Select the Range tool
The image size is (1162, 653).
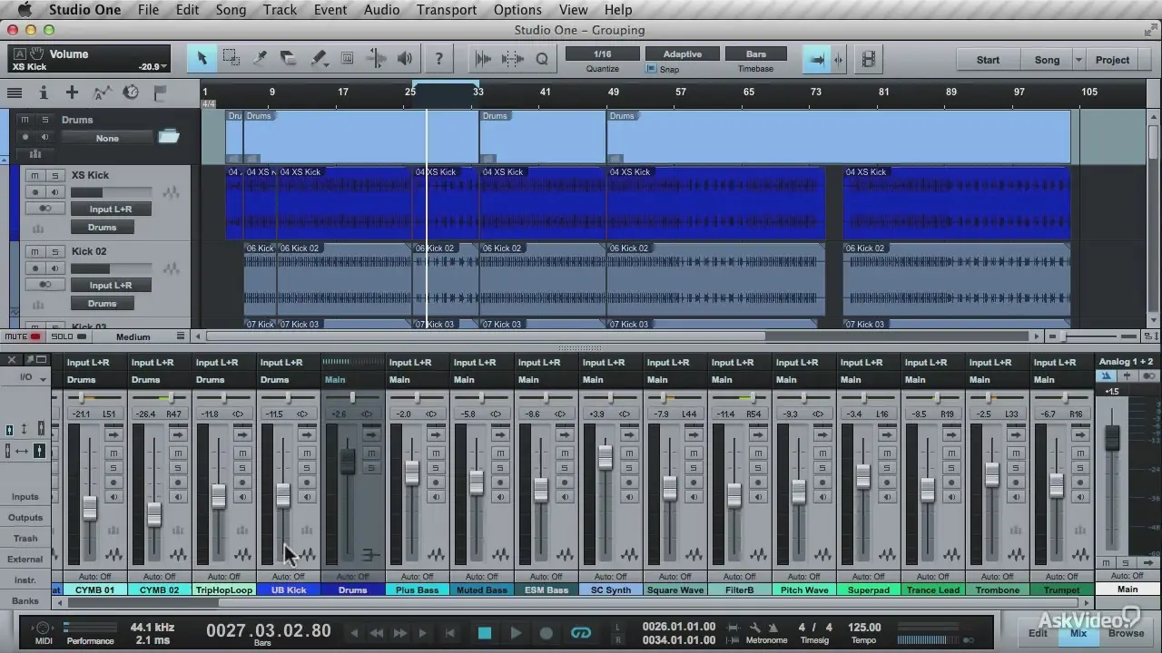pos(231,59)
